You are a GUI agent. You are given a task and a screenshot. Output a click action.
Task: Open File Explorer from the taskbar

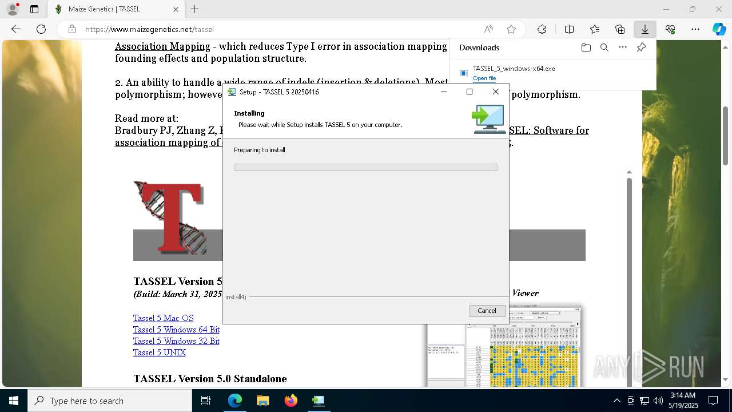[262, 401]
